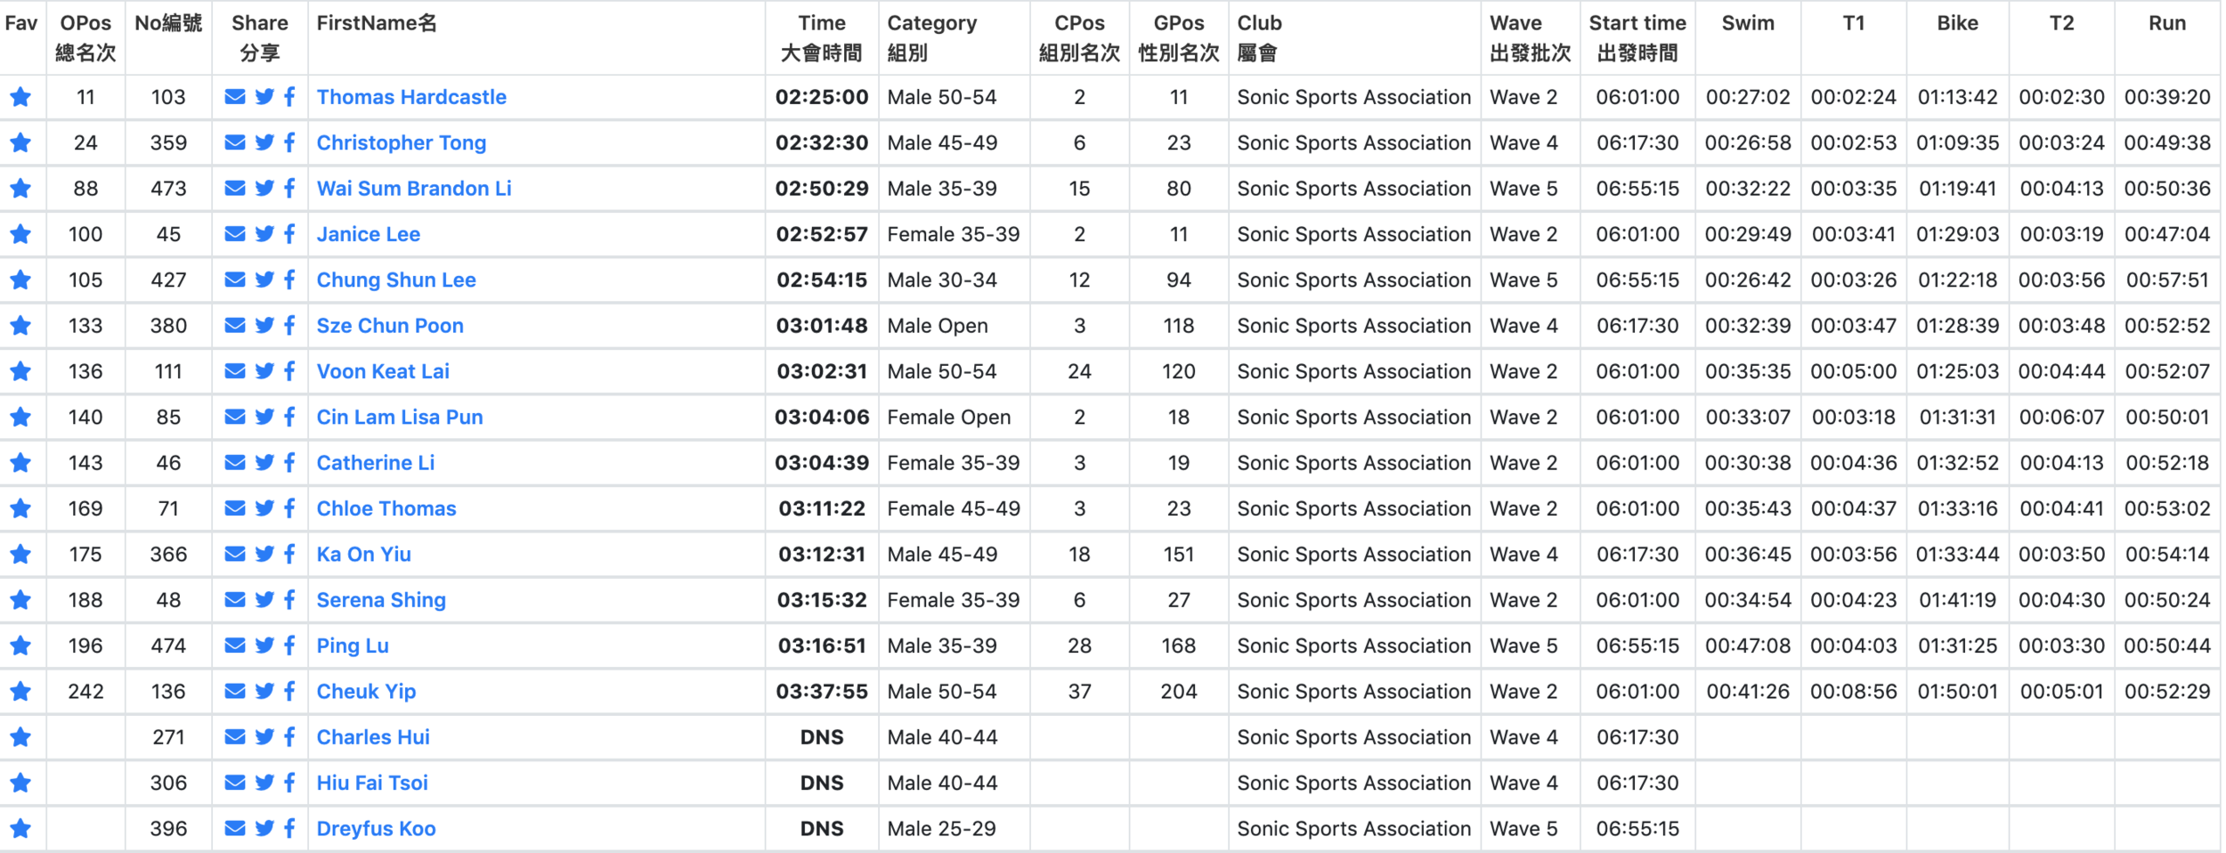
Task: Open Cin Lam Lisa Pun's athlete profile
Action: pyautogui.click(x=398, y=417)
